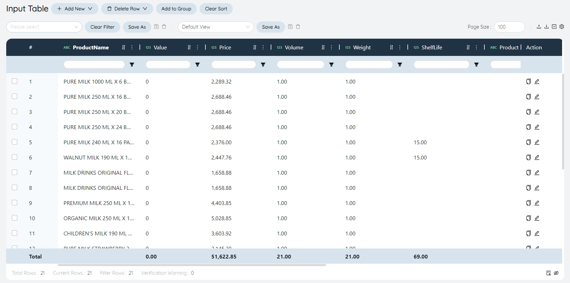Image resolution: width=570 pixels, height=283 pixels.
Task: Copy row 1 using its Action icon
Action: (x=528, y=81)
